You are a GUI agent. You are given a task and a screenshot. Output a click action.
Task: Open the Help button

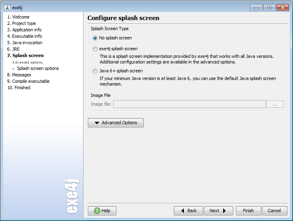(x=102, y=211)
